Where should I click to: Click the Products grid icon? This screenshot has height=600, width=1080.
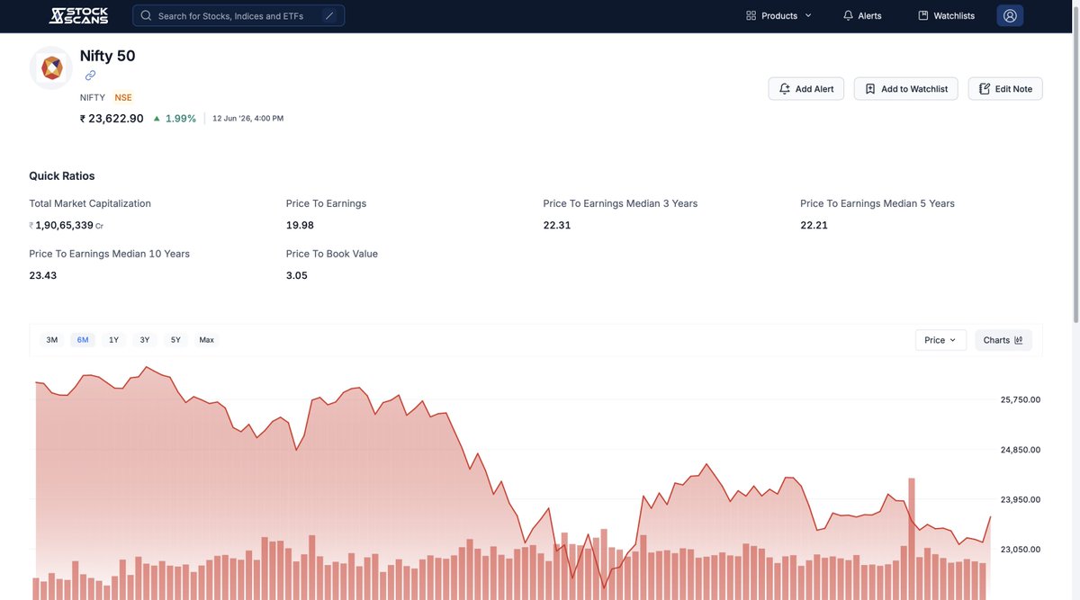coord(751,15)
